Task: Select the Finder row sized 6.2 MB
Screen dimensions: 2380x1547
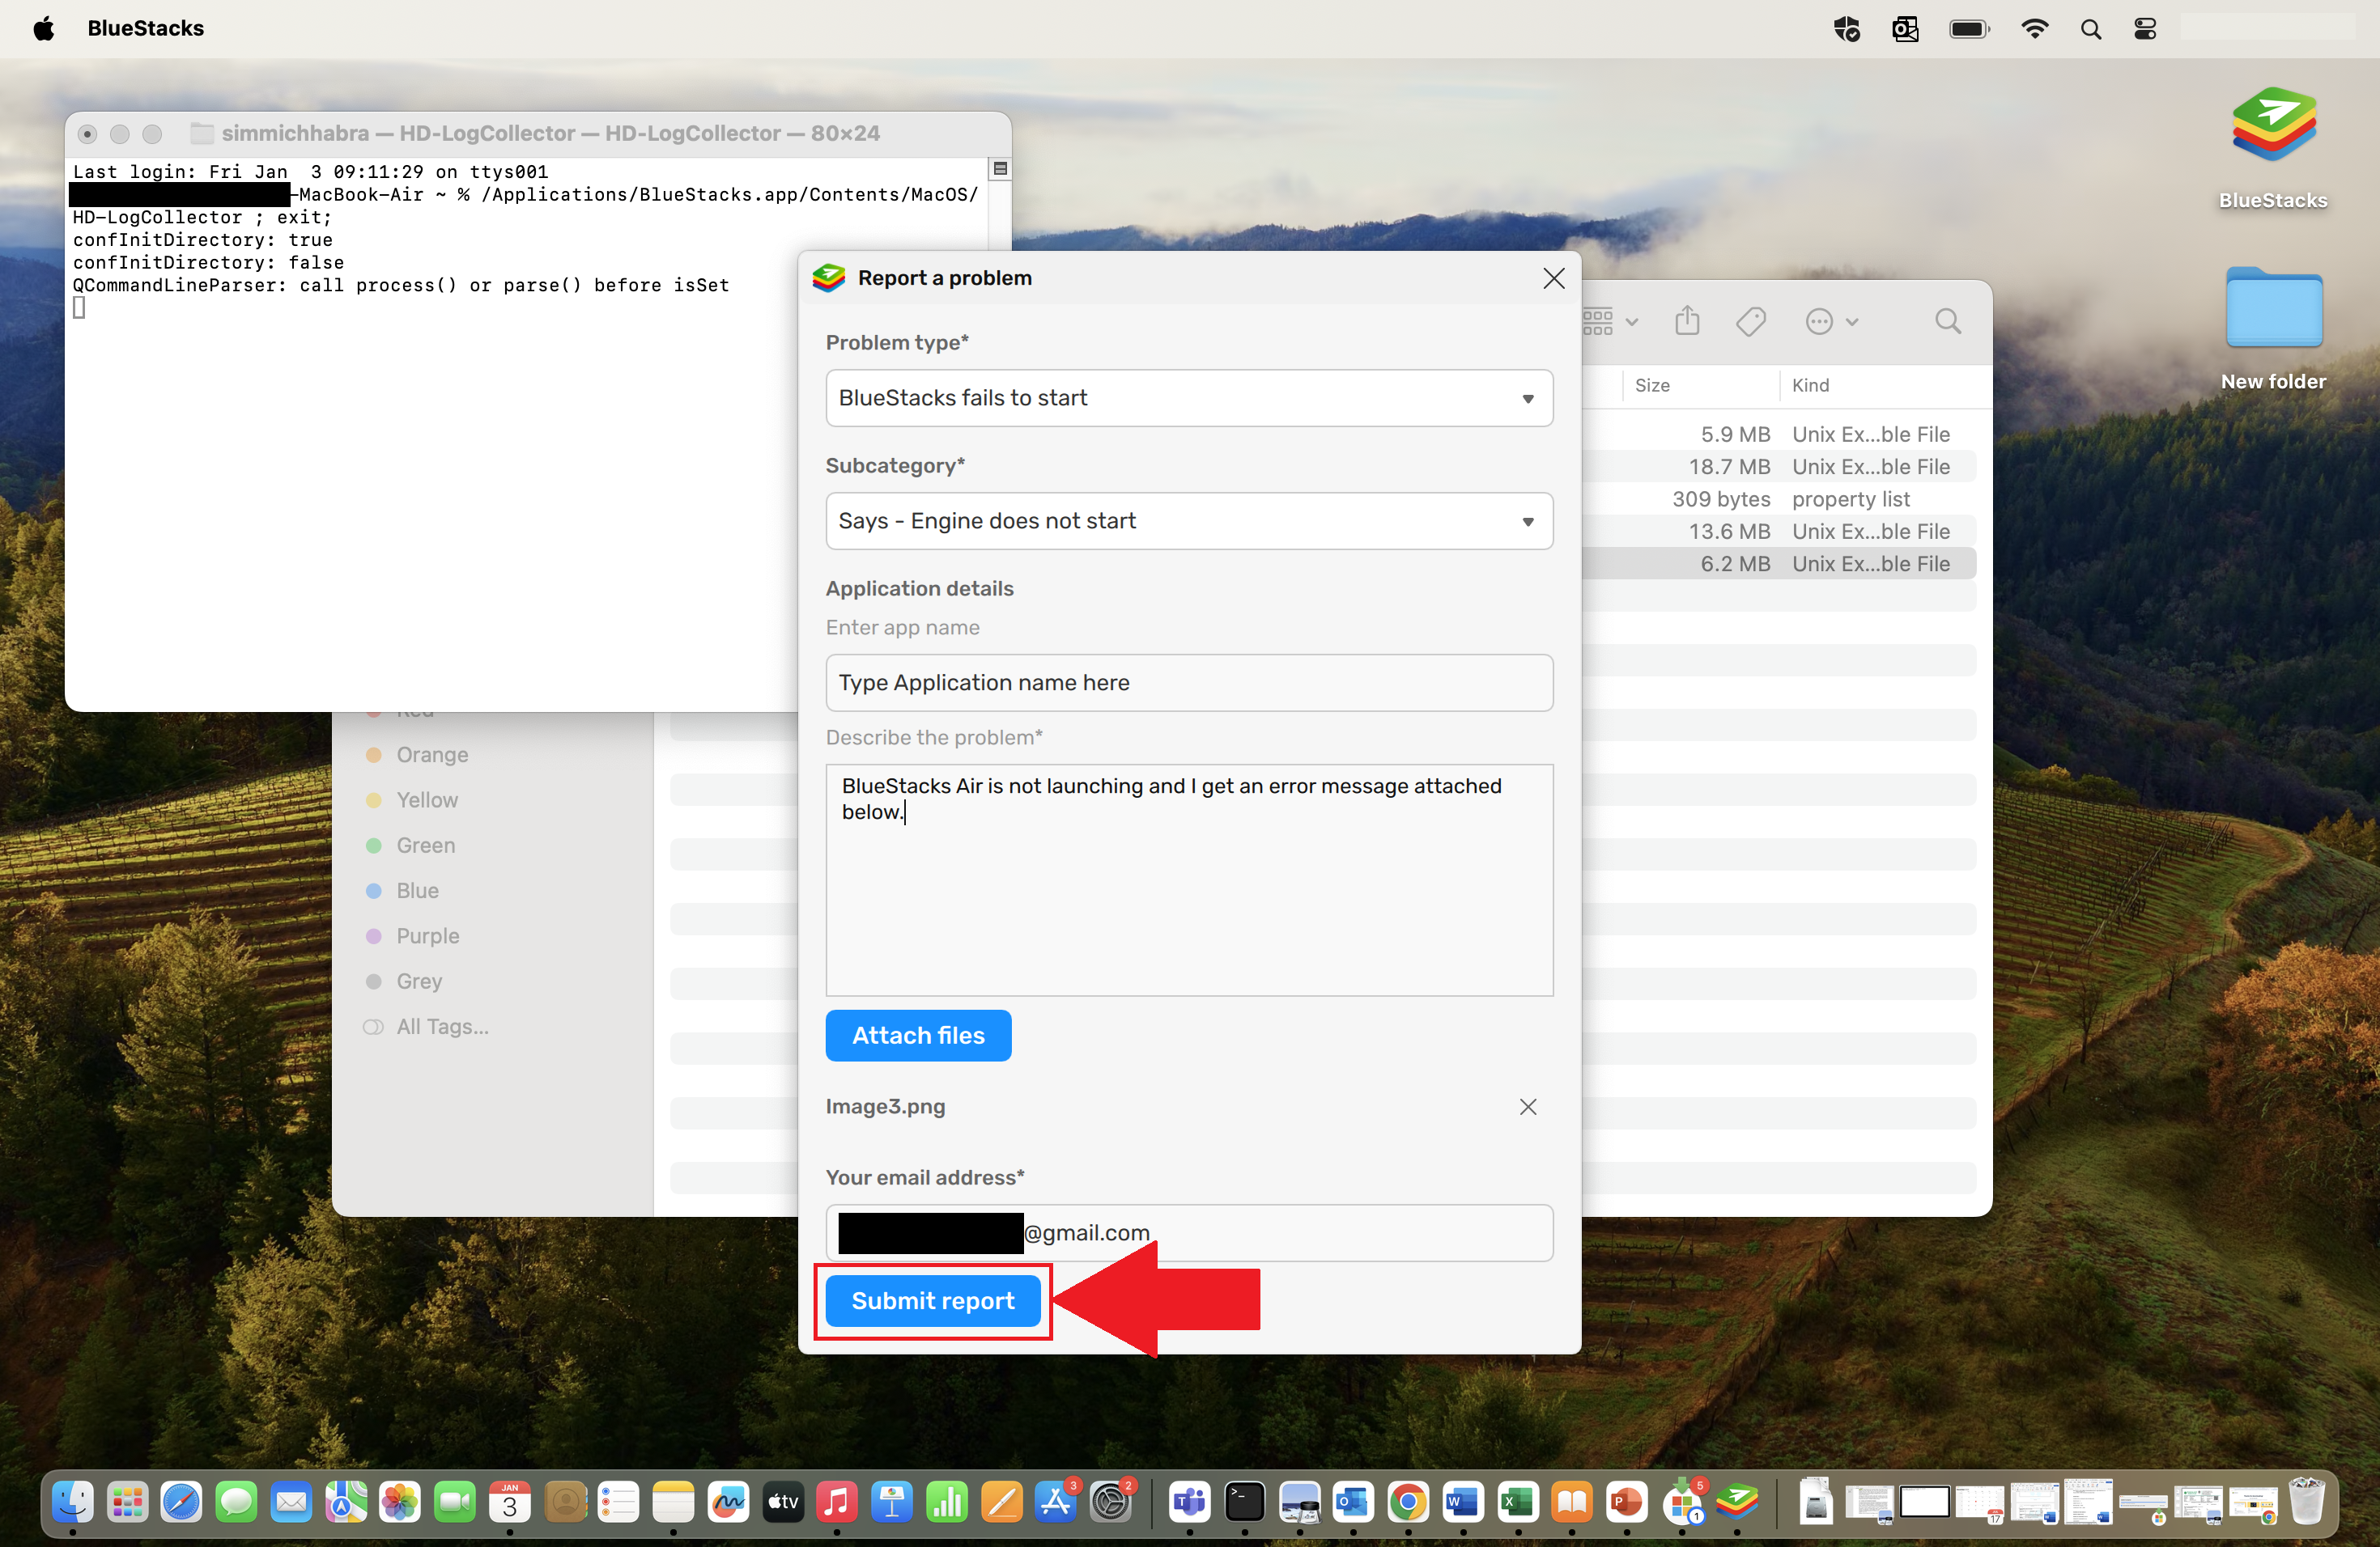Action: (1779, 564)
